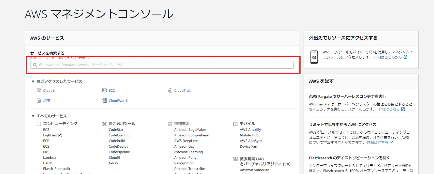This screenshot has height=174, width=434.
Task: Open Cloud9 under 開発者用ツール
Action: click(114, 157)
